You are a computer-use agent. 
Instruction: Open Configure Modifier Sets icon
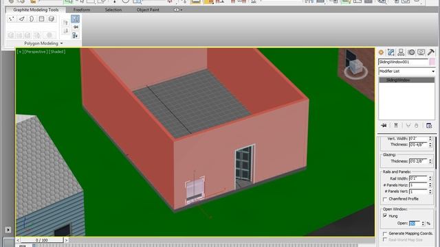(429, 126)
